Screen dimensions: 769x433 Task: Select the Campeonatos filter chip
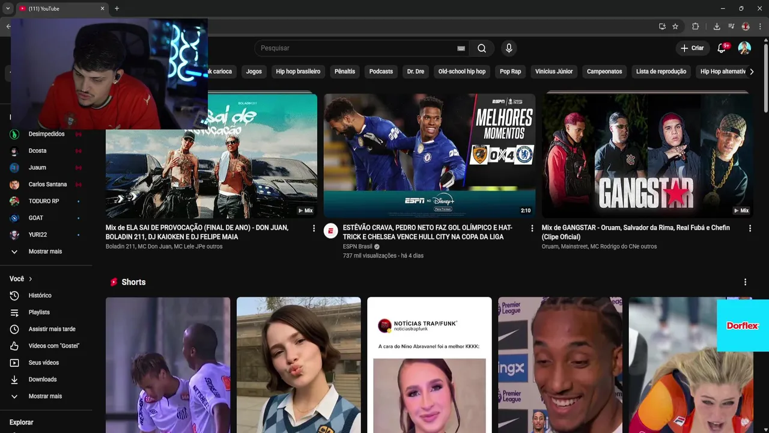coord(604,72)
